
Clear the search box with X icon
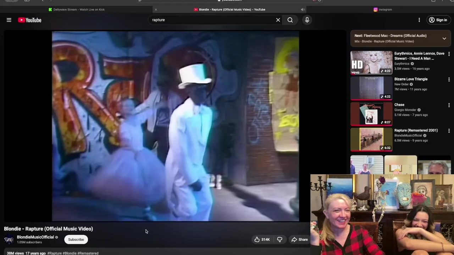(278, 20)
